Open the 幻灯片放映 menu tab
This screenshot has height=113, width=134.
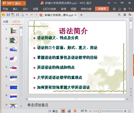(49, 9)
